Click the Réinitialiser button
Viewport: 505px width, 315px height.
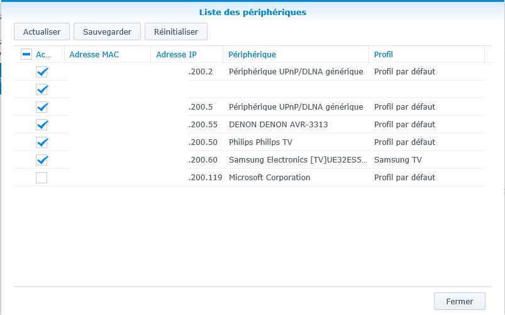tap(176, 31)
